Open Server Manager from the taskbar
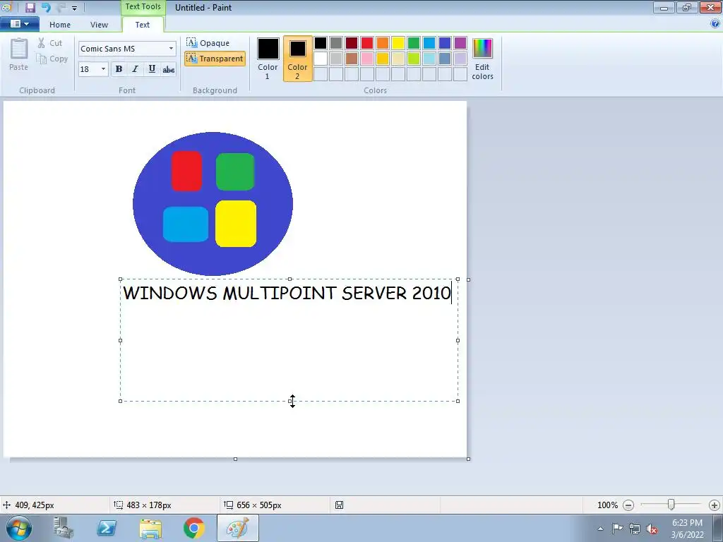Screen dimensions: 723x542 [64, 528]
